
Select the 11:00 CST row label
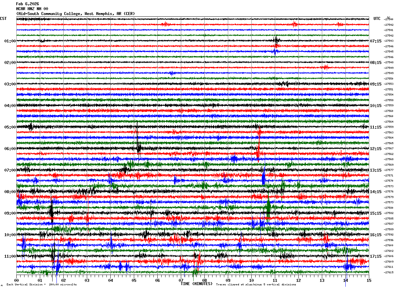10,256
